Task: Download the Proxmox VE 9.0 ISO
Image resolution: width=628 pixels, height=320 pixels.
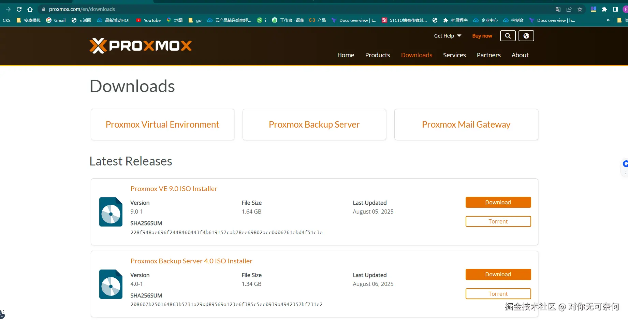Action: (x=498, y=202)
